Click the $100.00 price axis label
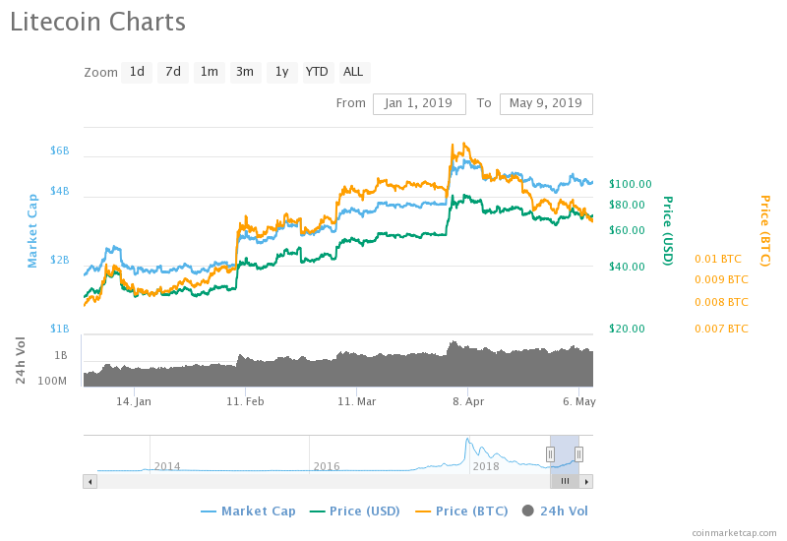 click(631, 184)
